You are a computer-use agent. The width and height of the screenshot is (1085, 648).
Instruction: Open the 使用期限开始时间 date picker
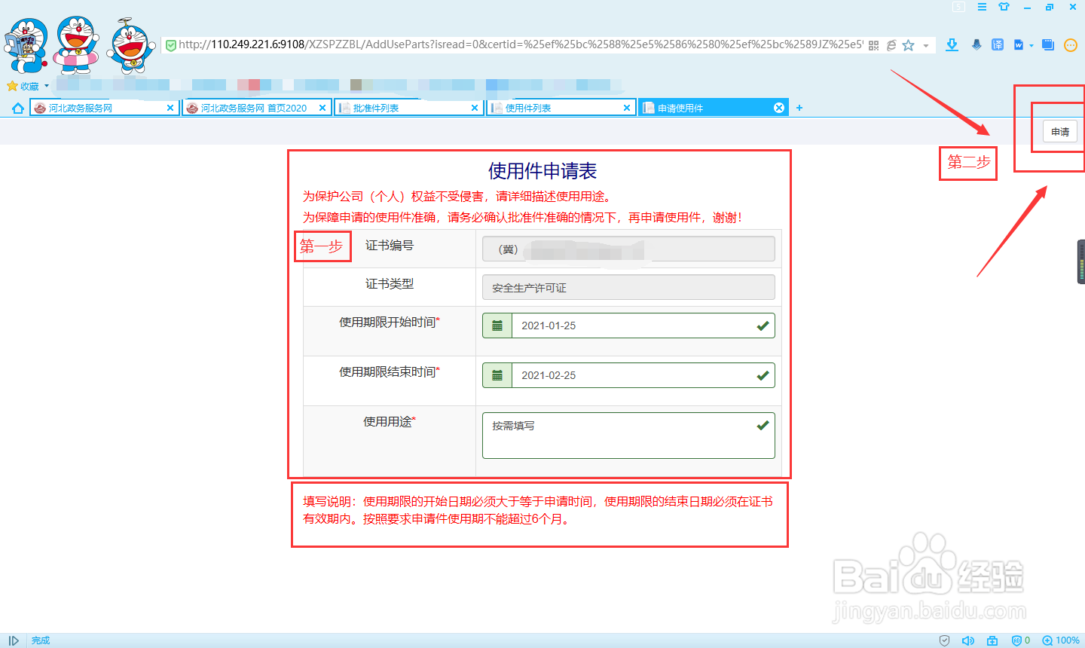click(497, 325)
